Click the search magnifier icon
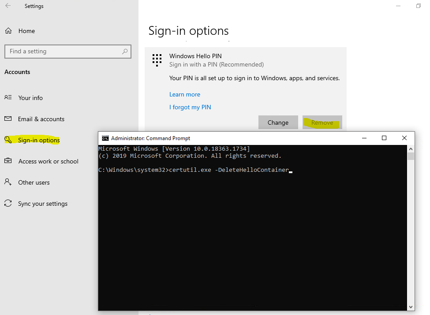The width and height of the screenshot is (430, 315). pyautogui.click(x=125, y=51)
